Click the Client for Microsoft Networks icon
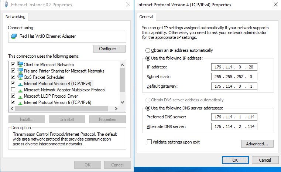This screenshot has width=281, height=172. click(20, 64)
